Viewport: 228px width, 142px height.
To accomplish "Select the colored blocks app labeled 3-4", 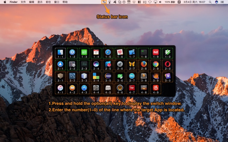I will pos(96,77).
